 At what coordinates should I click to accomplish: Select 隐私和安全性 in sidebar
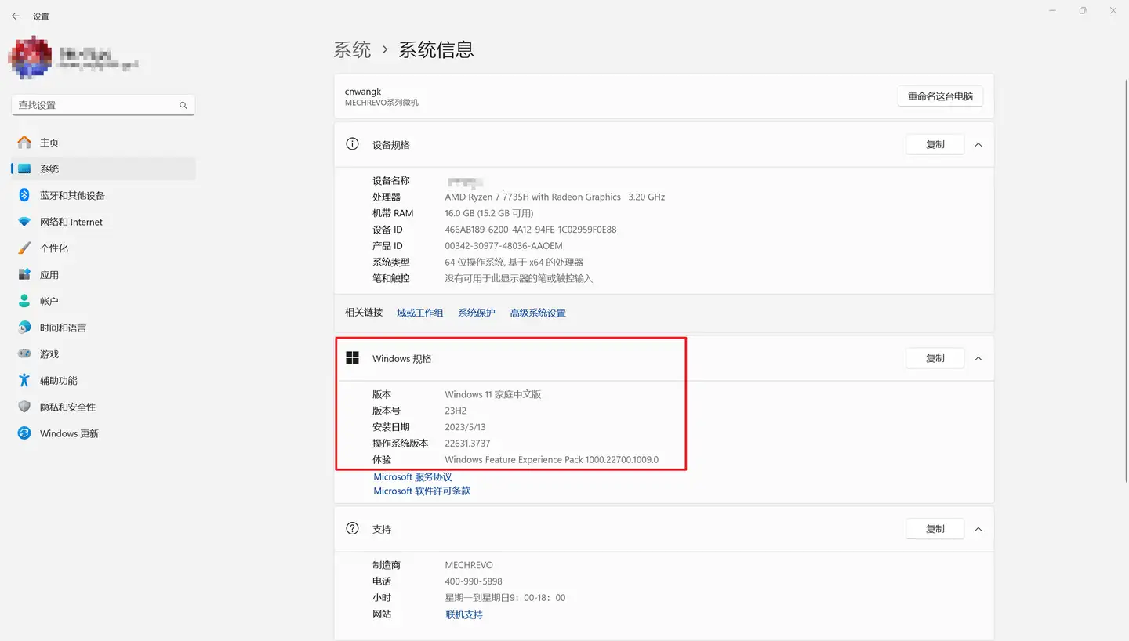coord(103,407)
